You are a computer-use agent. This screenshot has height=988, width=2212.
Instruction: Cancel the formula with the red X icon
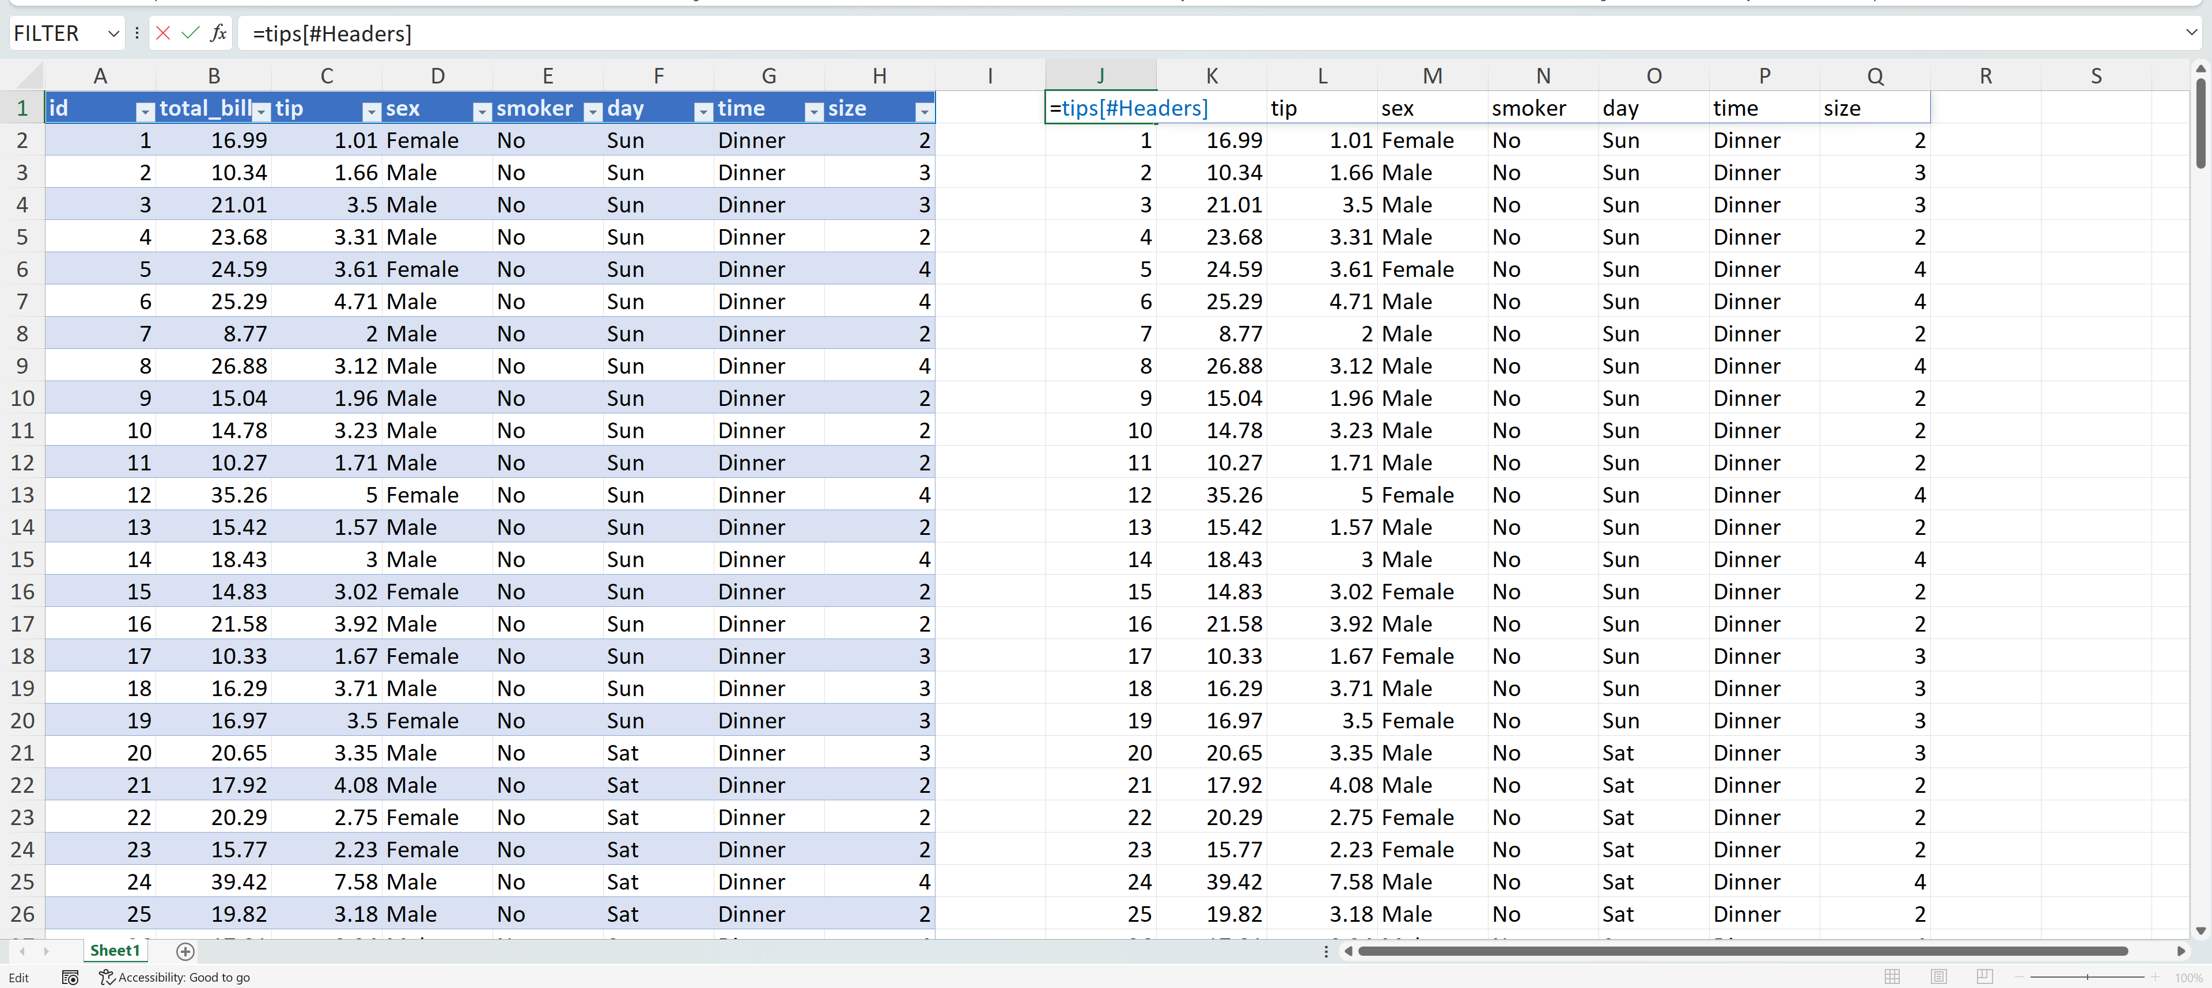click(163, 33)
